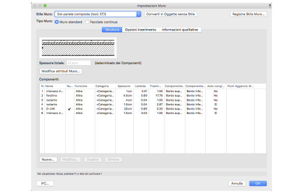Image resolution: width=304 pixels, height=194 pixels.
Task: Click Annulla to cancel
Action: coord(237,183)
